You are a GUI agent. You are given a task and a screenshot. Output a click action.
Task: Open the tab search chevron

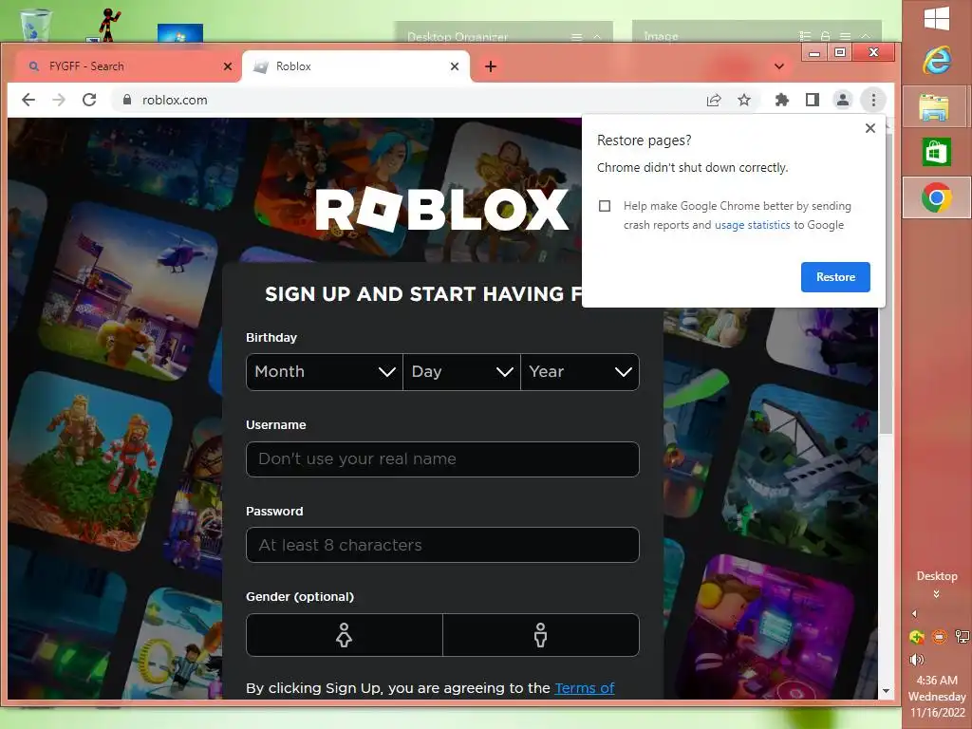pos(779,66)
